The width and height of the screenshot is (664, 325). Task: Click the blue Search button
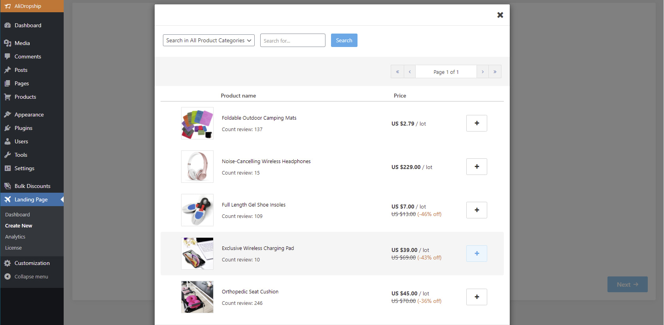[x=344, y=40]
